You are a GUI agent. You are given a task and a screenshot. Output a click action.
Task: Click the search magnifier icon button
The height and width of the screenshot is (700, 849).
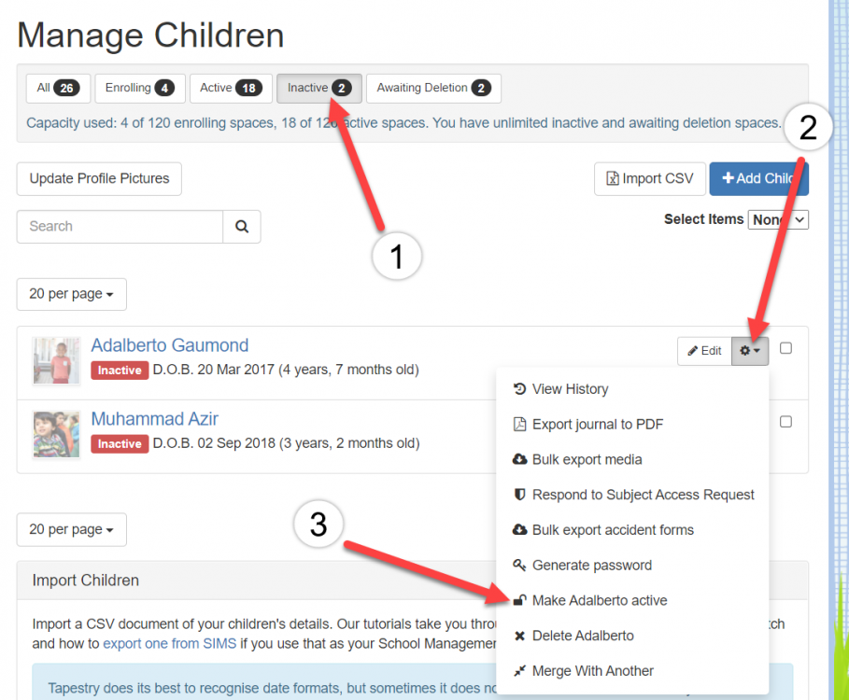click(x=242, y=227)
